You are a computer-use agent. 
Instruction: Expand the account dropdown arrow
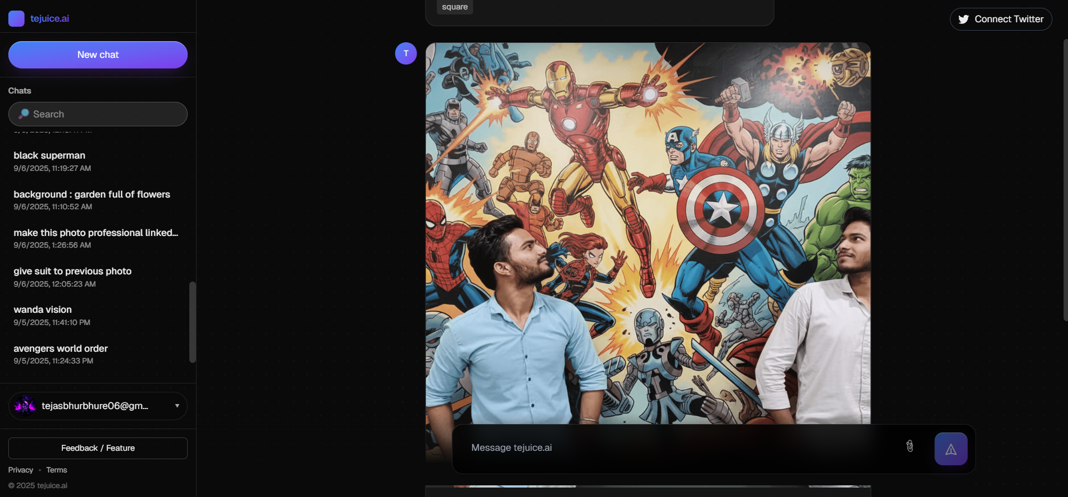click(x=177, y=406)
